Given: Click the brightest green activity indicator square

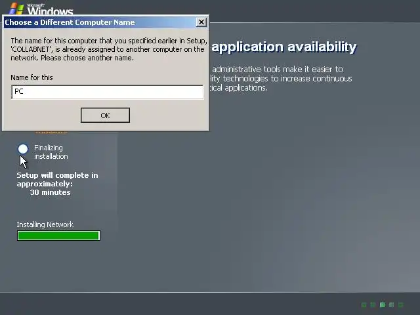Looking at the screenshot, I should coord(382,304).
